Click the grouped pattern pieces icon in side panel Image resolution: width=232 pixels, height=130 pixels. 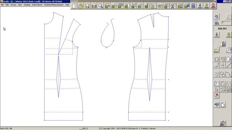click(223, 44)
